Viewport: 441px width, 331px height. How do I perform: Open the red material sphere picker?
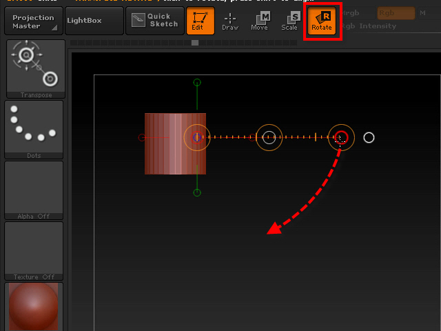34,307
